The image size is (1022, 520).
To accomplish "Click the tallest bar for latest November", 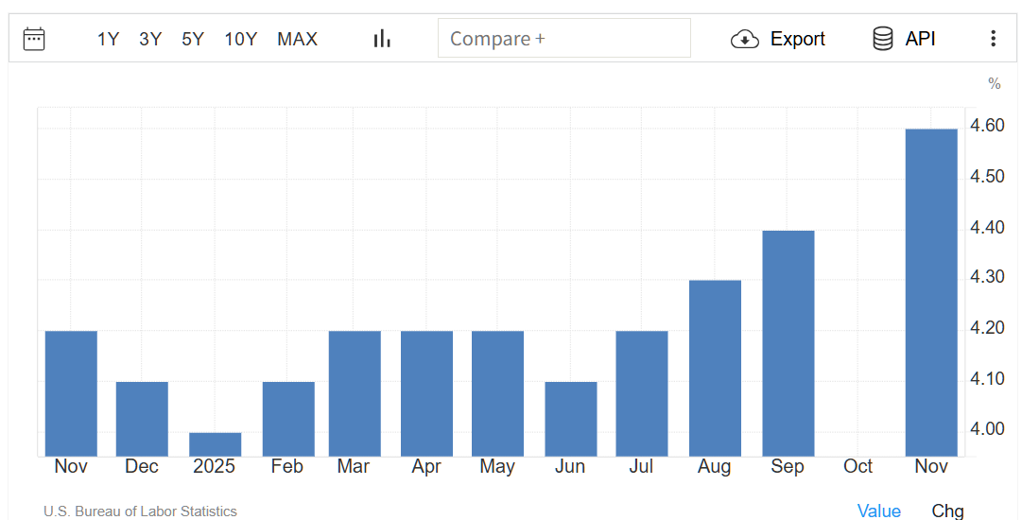I will pos(931,293).
